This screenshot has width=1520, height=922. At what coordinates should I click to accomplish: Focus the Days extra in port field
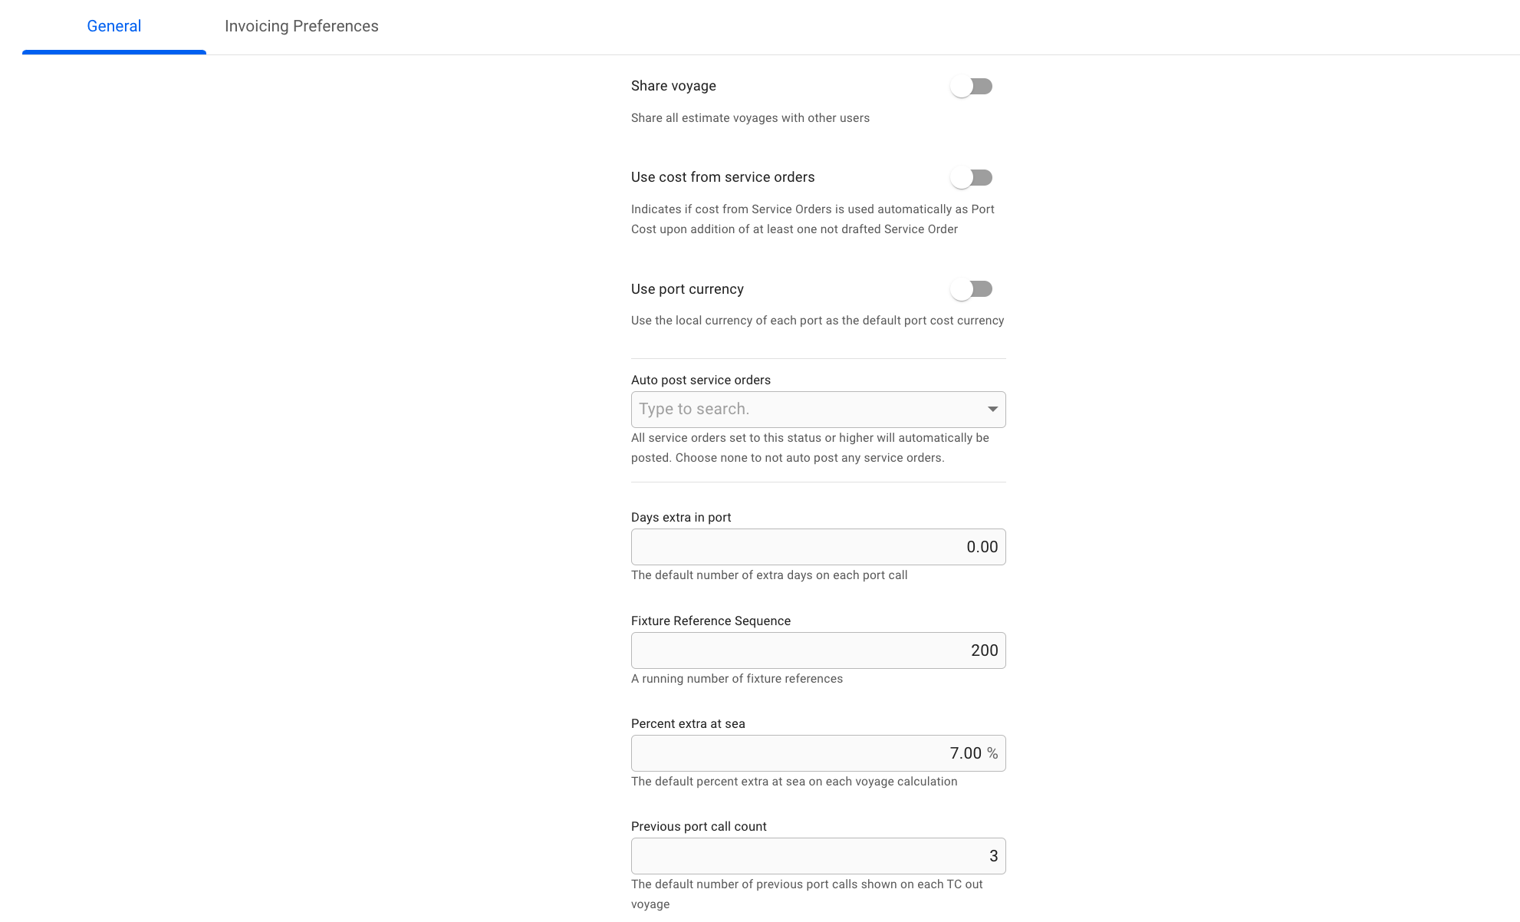coord(818,547)
